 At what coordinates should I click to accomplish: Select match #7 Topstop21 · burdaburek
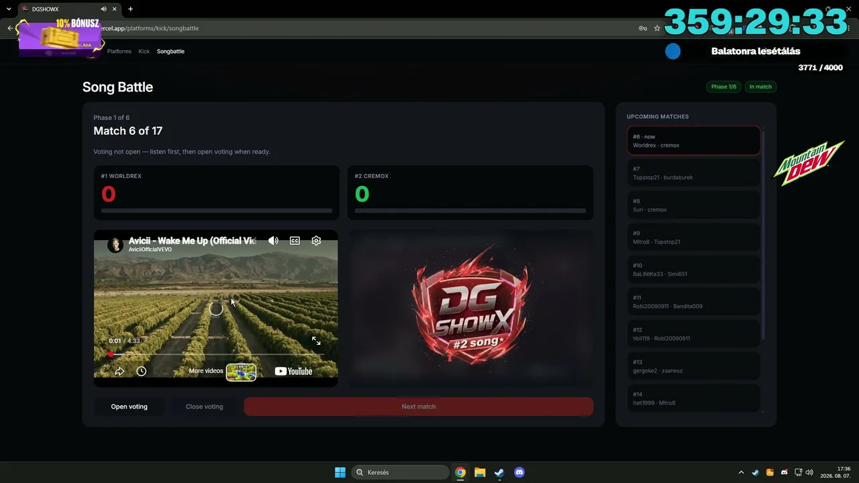(694, 173)
